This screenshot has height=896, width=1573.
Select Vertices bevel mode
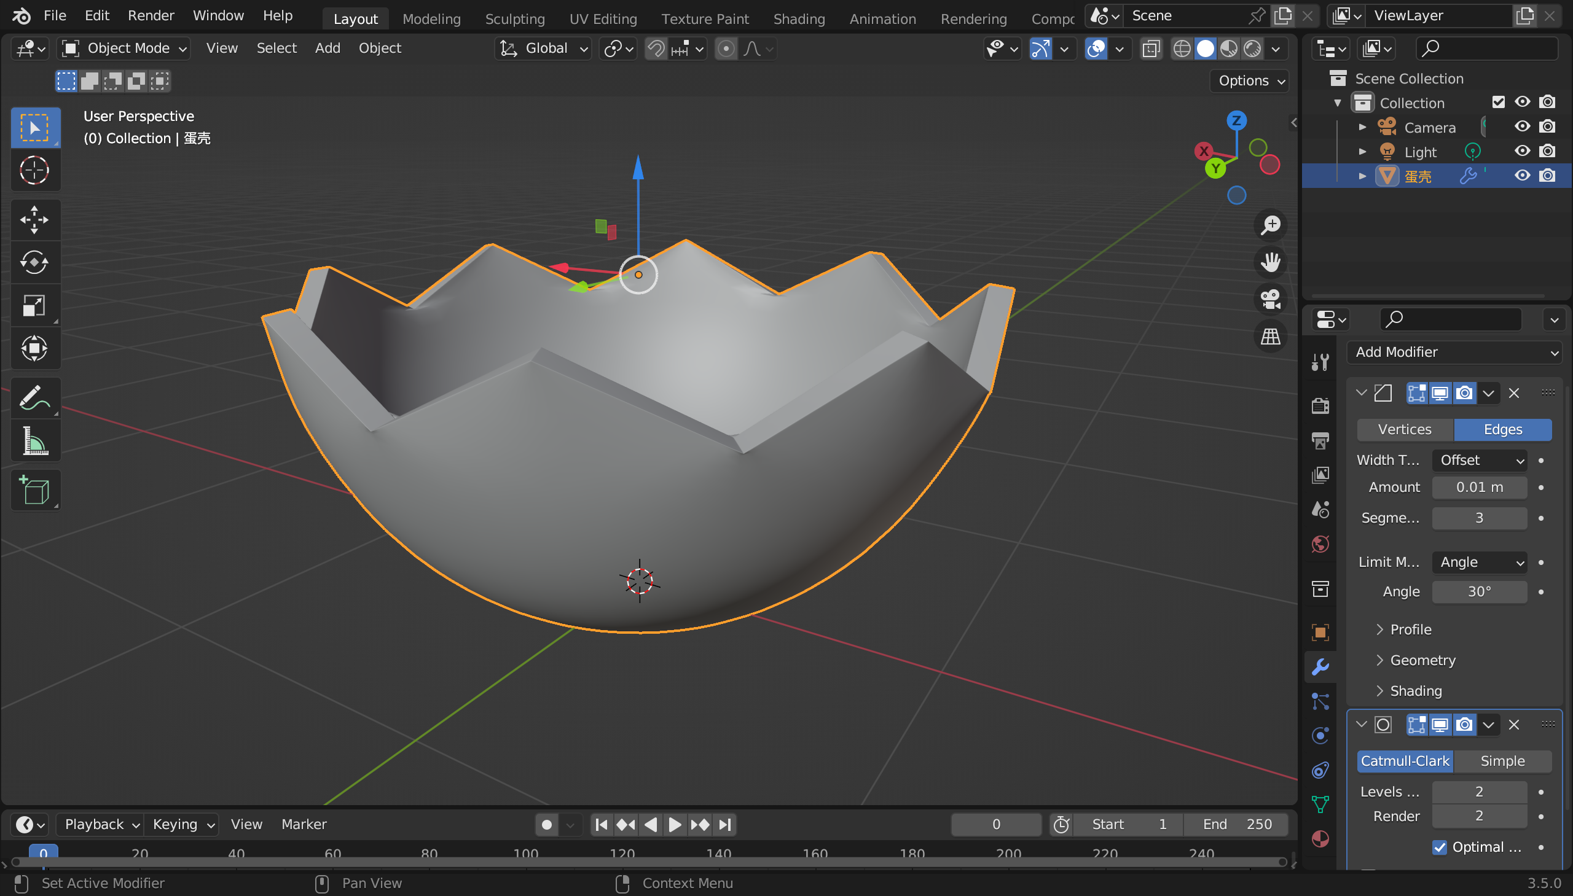click(x=1405, y=429)
